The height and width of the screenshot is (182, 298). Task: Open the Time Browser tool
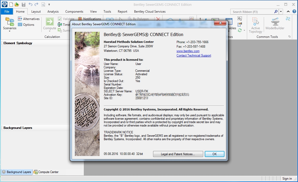[63, 24]
